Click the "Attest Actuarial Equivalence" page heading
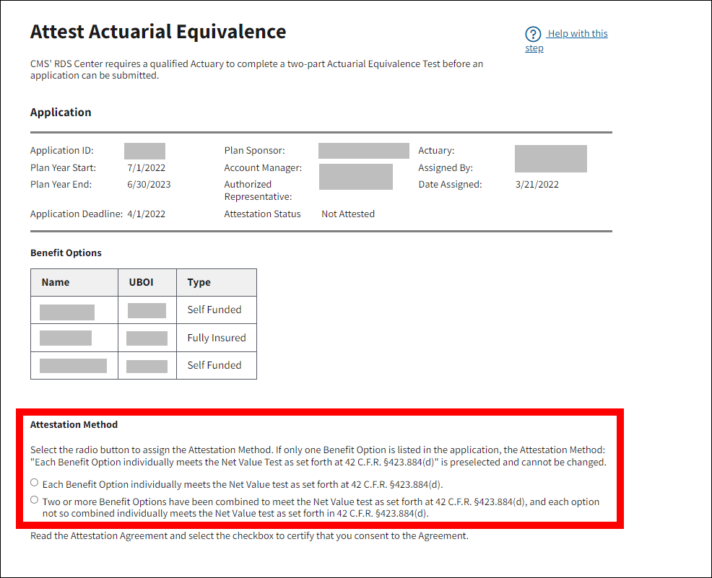The height and width of the screenshot is (578, 712). pos(158,32)
